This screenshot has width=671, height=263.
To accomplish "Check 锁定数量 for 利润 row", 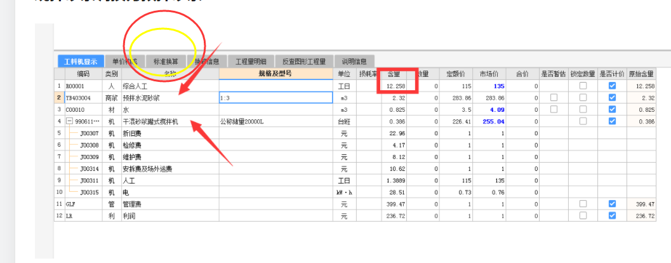I will (583, 216).
